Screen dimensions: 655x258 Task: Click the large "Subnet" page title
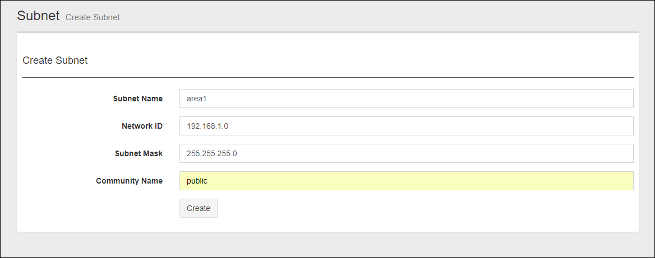tap(38, 16)
